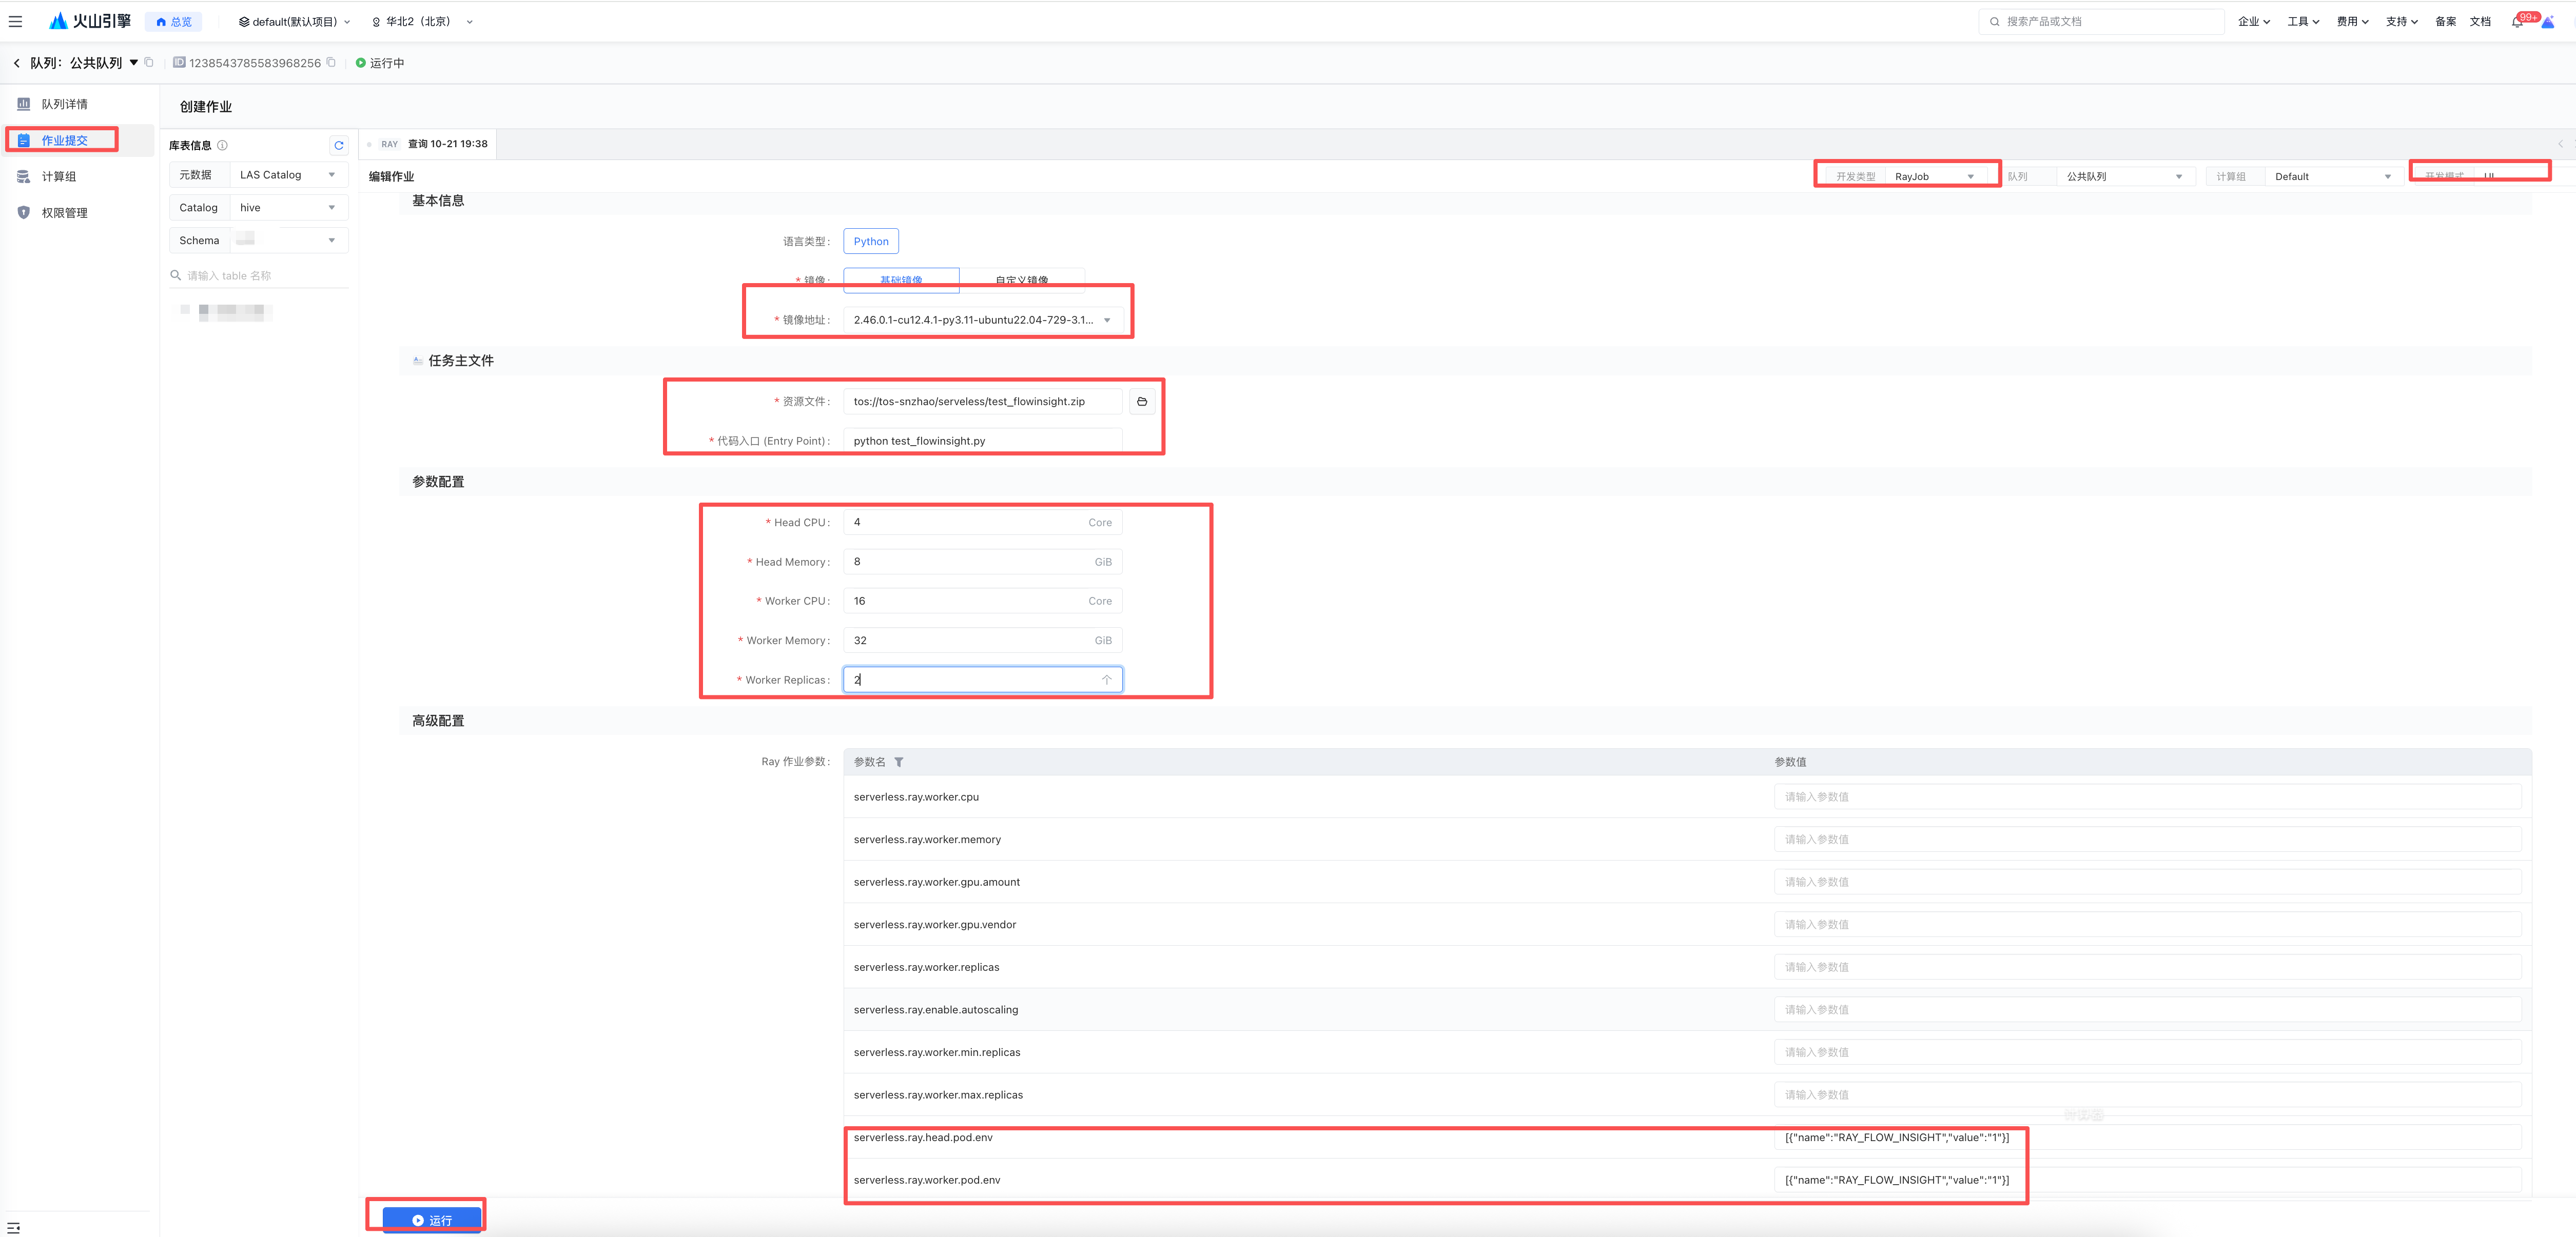This screenshot has width=2576, height=1237.
Task: Click back arrow beside 队列 title
Action: tap(17, 63)
